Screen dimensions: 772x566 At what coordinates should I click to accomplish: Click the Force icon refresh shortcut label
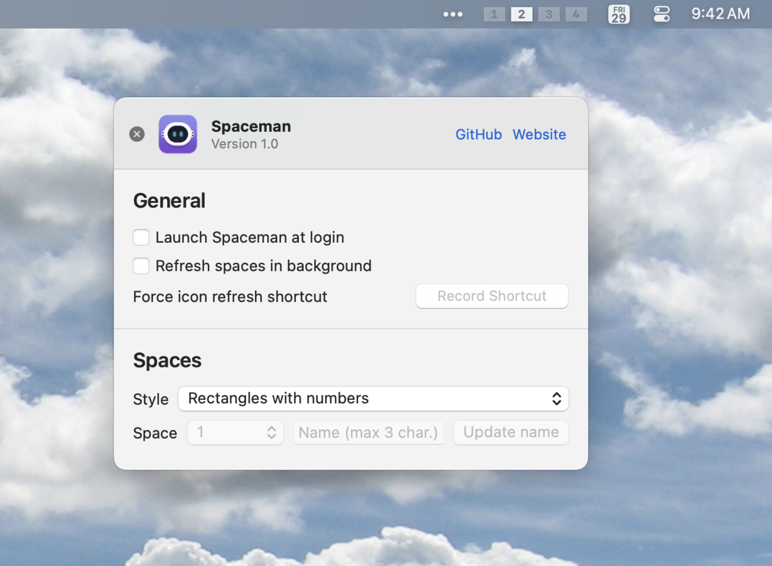coord(230,297)
